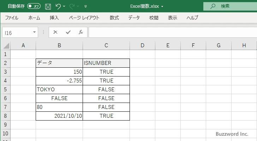Select cell containing 150
The width and height of the screenshot is (257, 141).
pos(59,72)
